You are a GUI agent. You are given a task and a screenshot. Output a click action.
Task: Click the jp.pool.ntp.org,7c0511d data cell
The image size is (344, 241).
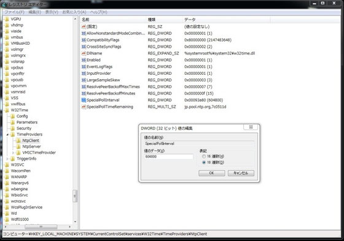click(205, 107)
